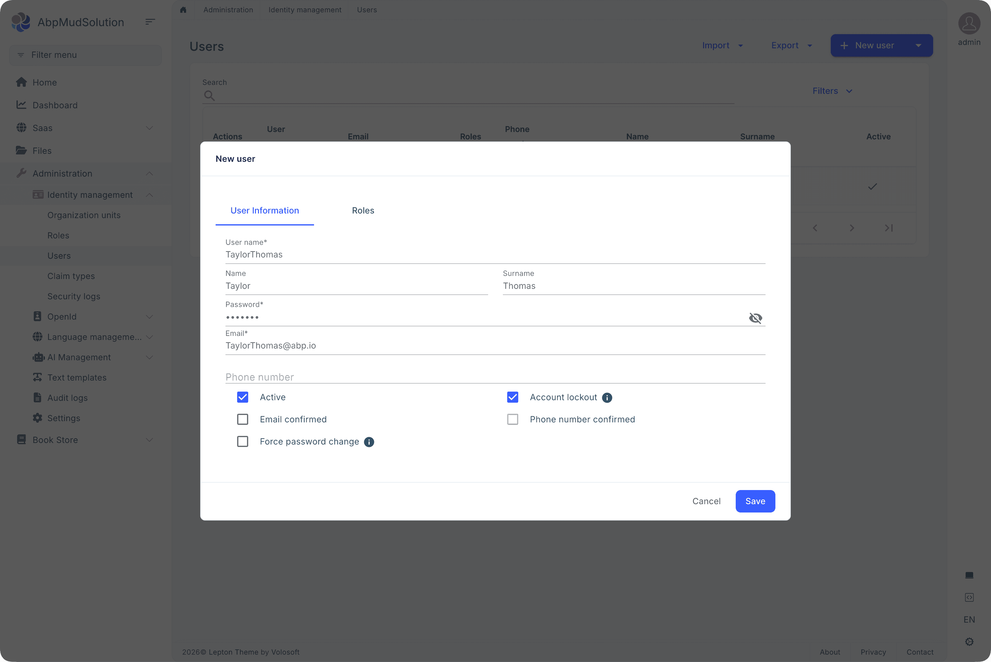Image resolution: width=991 pixels, height=662 pixels.
Task: Collapse the sidebar menu toggle icon
Action: click(x=150, y=22)
